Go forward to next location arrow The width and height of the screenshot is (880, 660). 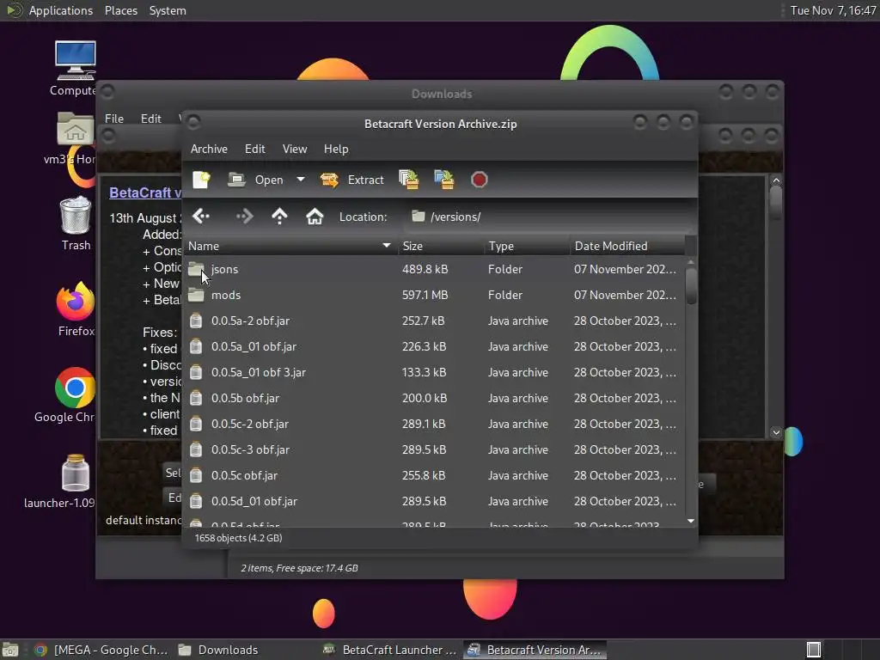[244, 216]
